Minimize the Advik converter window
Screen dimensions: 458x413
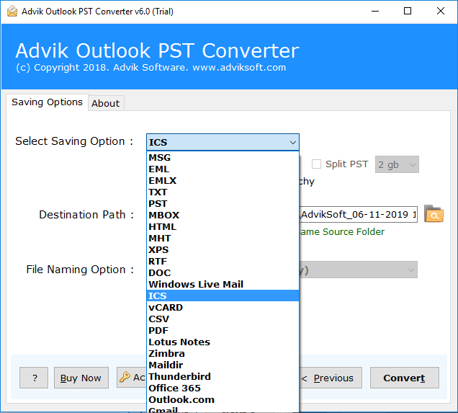point(375,12)
